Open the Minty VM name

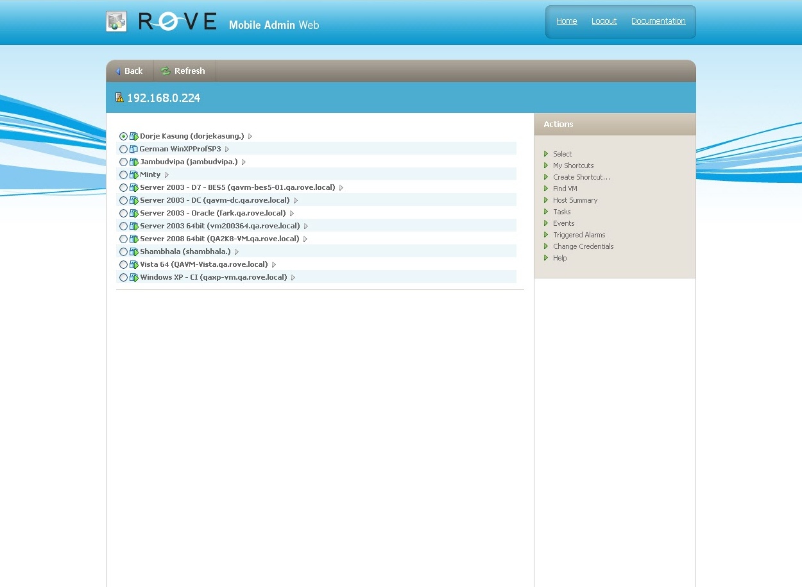click(x=150, y=174)
